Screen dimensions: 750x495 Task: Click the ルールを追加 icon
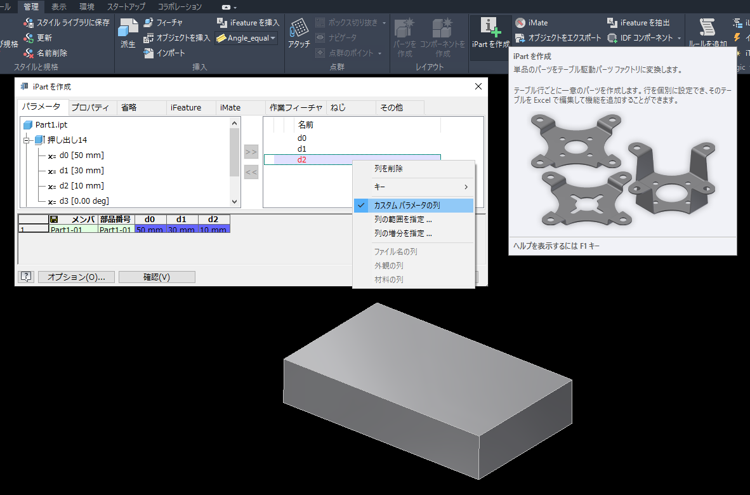708,27
